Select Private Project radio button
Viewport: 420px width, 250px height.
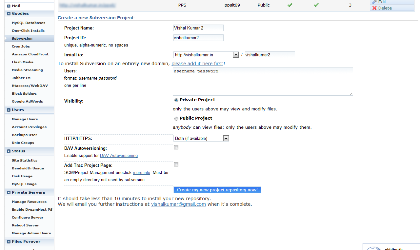(x=176, y=100)
